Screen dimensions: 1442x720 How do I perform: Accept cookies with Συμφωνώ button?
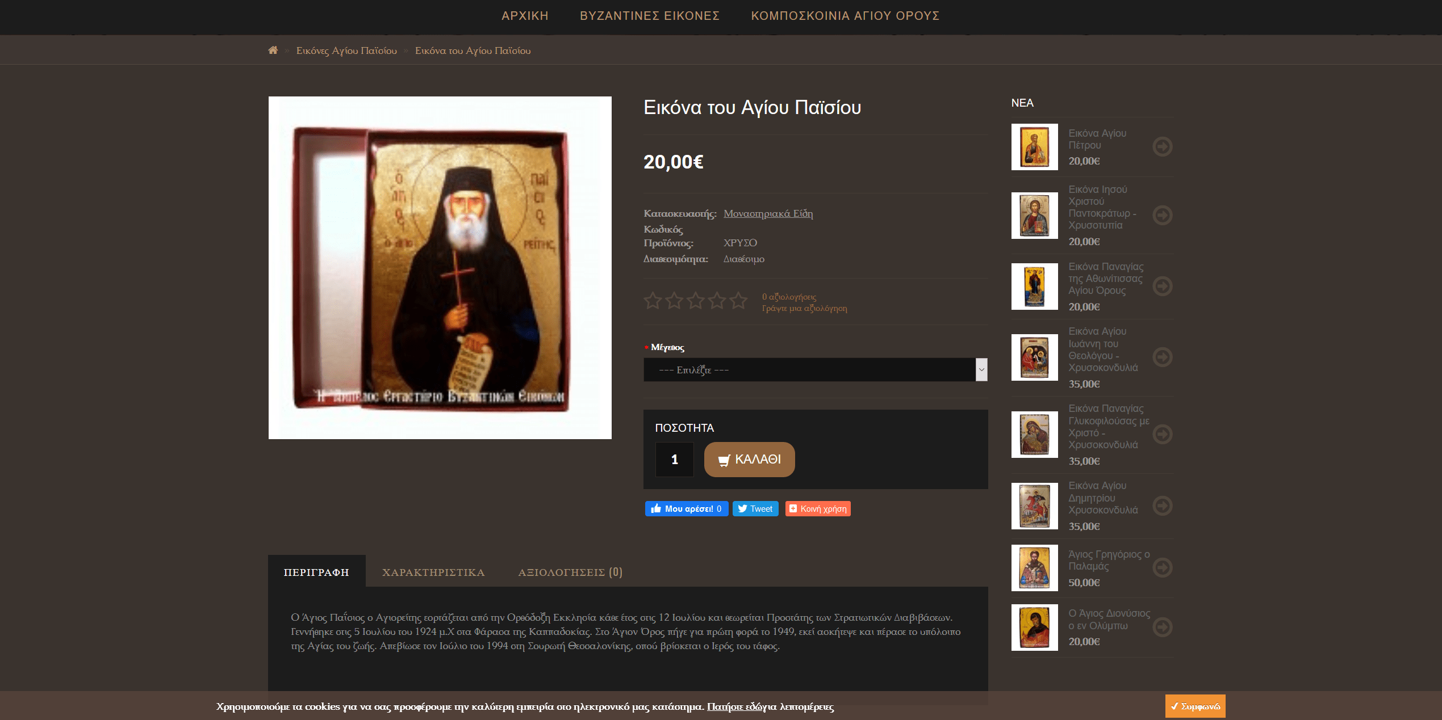point(1195,706)
